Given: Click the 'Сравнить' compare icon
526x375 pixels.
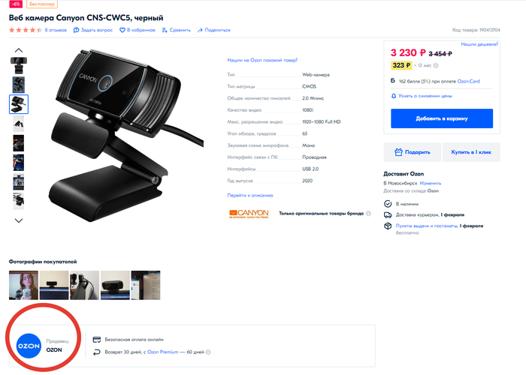Looking at the screenshot, I should (166, 30).
